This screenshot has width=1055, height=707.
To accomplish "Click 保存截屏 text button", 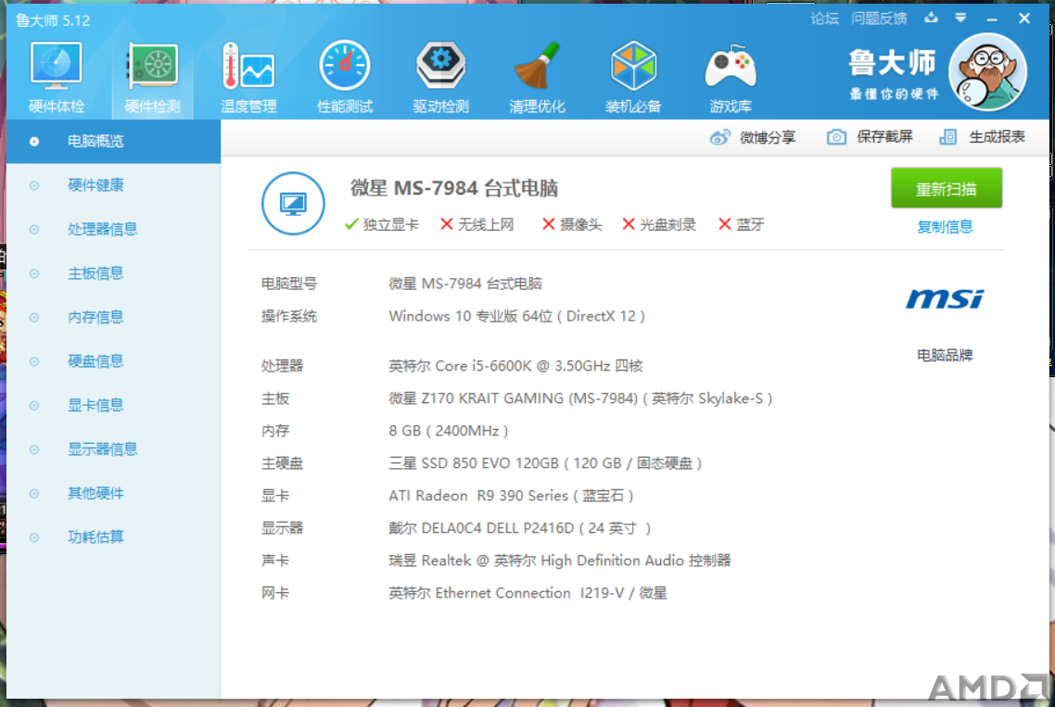I will point(884,137).
